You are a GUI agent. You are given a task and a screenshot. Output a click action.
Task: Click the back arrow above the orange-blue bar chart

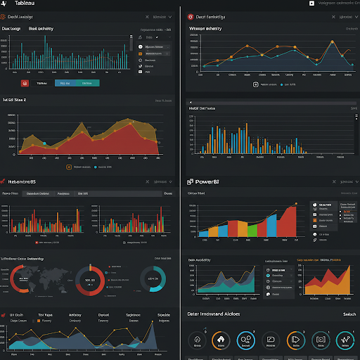(x=191, y=103)
